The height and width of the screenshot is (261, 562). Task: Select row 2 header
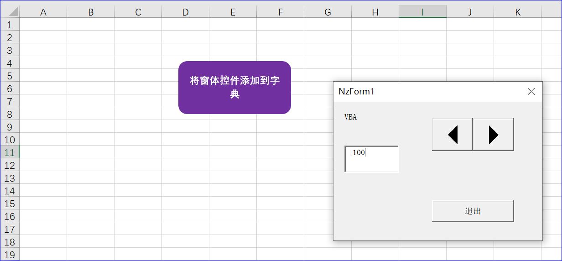10,37
